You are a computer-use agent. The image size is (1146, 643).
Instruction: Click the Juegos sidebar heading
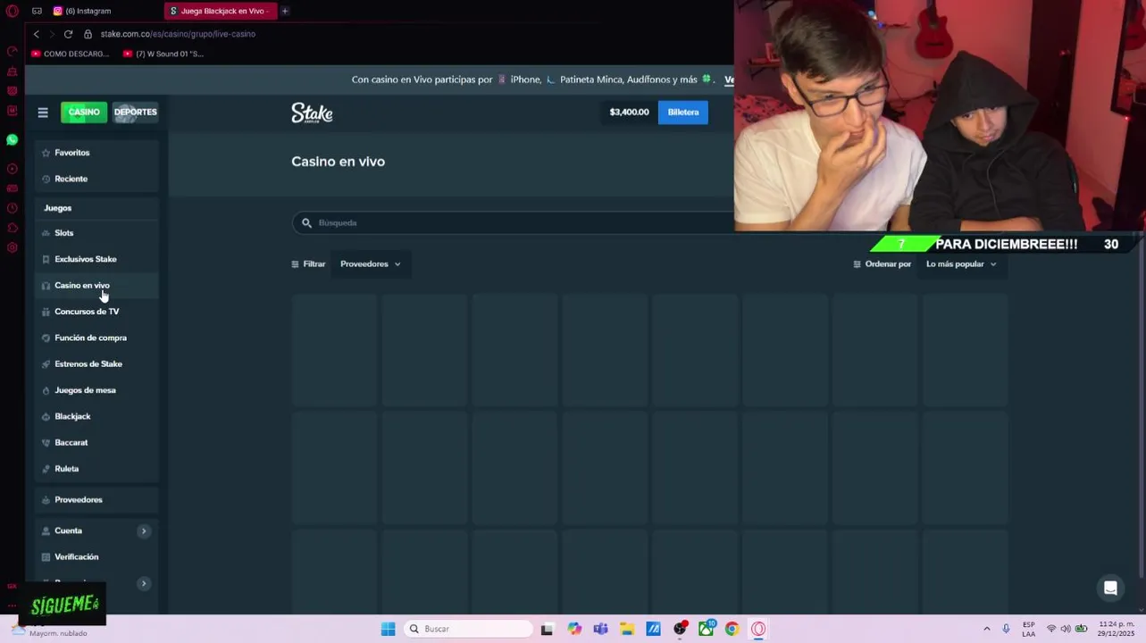pyautogui.click(x=58, y=208)
